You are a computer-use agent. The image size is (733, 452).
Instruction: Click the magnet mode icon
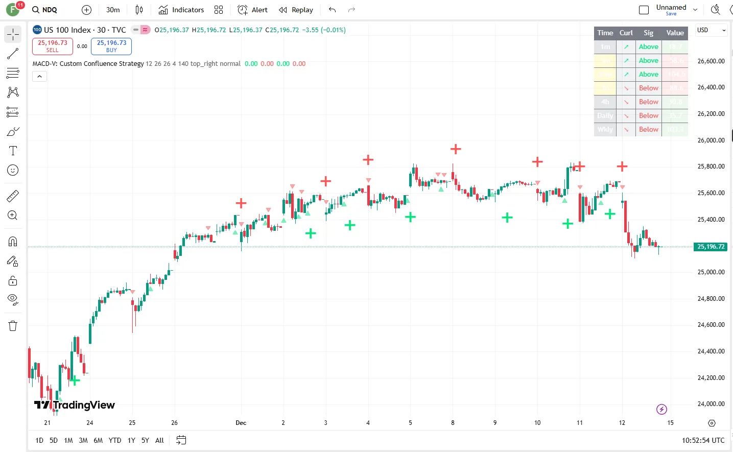click(x=13, y=242)
